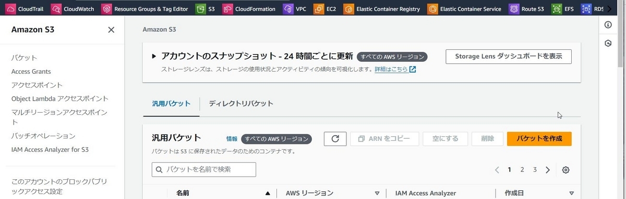Click バケットを作成 orange button
Image resolution: width=626 pixels, height=199 pixels.
coord(539,139)
